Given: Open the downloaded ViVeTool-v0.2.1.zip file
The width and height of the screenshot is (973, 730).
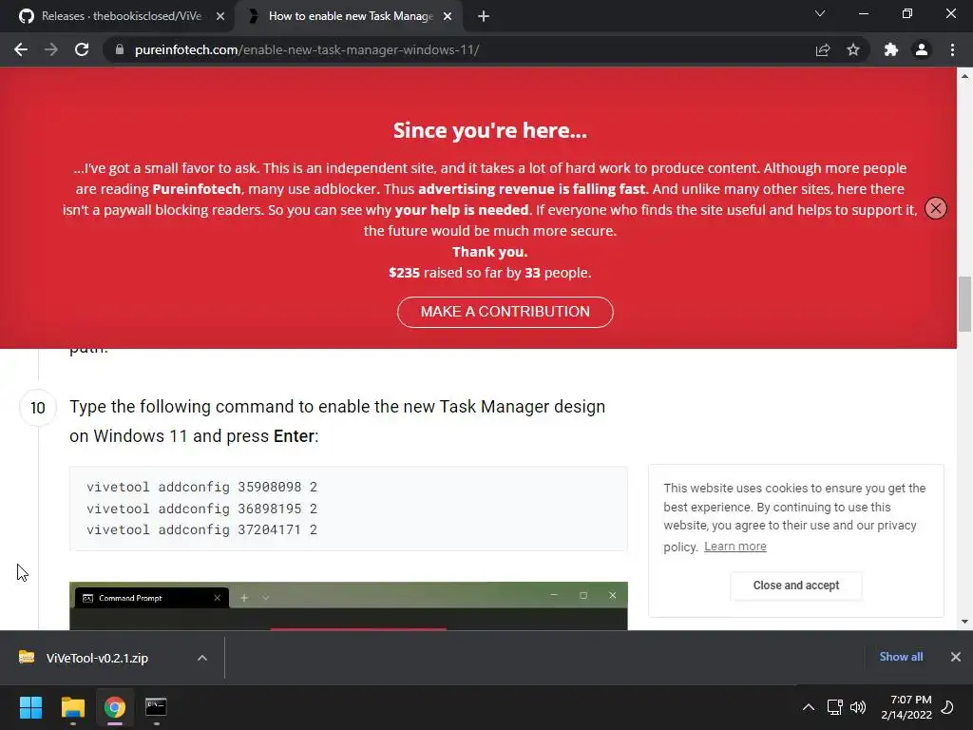Looking at the screenshot, I should 97,658.
